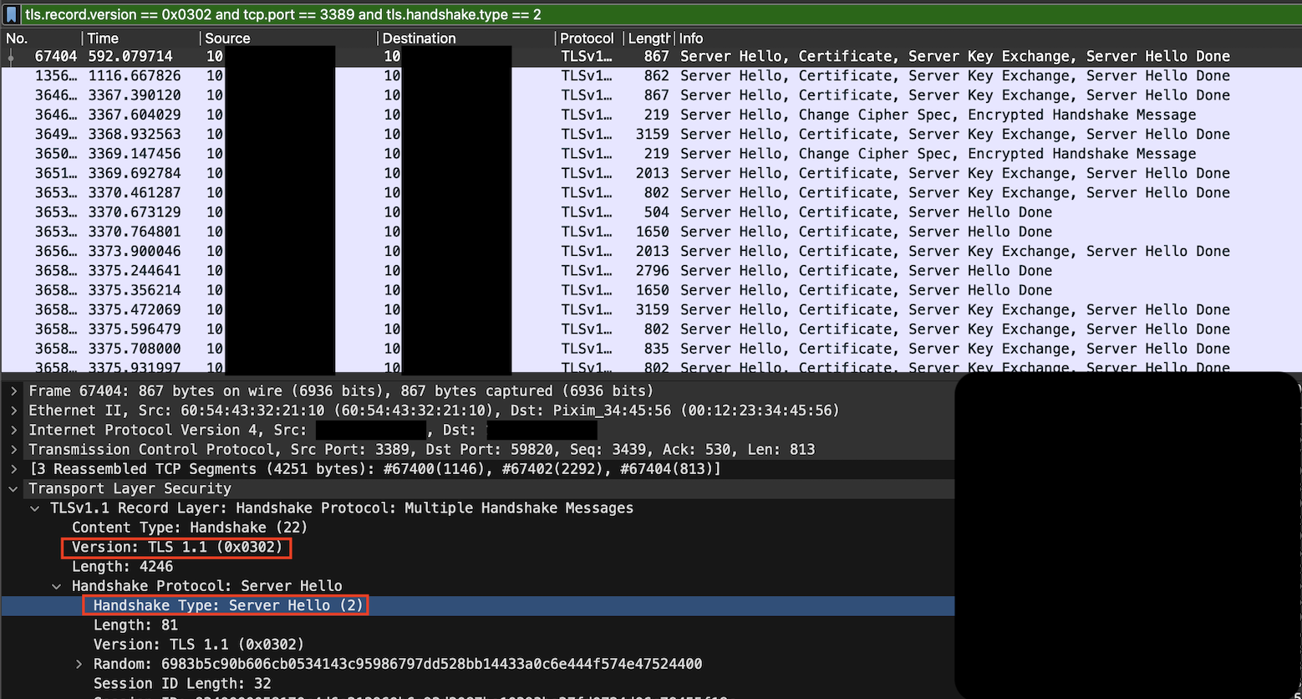The height and width of the screenshot is (699, 1302).
Task: Select the packet at time 3369.692784
Action: tap(651, 173)
